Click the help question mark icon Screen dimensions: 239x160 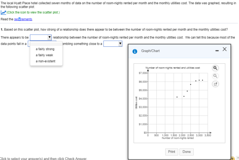point(233,158)
